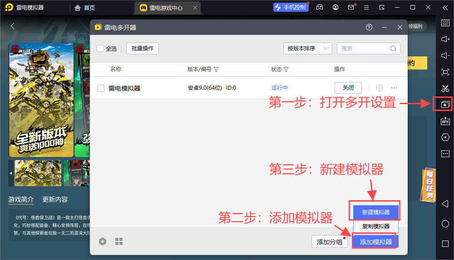Viewport: 454px width, 260px height.
Task: Tap the Android recent apps square button
Action: point(445,244)
